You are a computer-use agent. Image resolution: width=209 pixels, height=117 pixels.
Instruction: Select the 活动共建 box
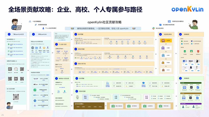[x=85, y=97]
